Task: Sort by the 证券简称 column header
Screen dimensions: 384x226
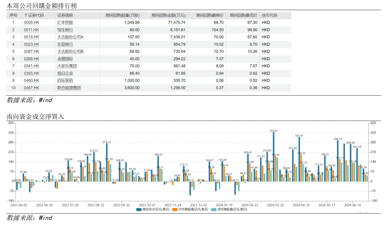Action: tap(65, 16)
